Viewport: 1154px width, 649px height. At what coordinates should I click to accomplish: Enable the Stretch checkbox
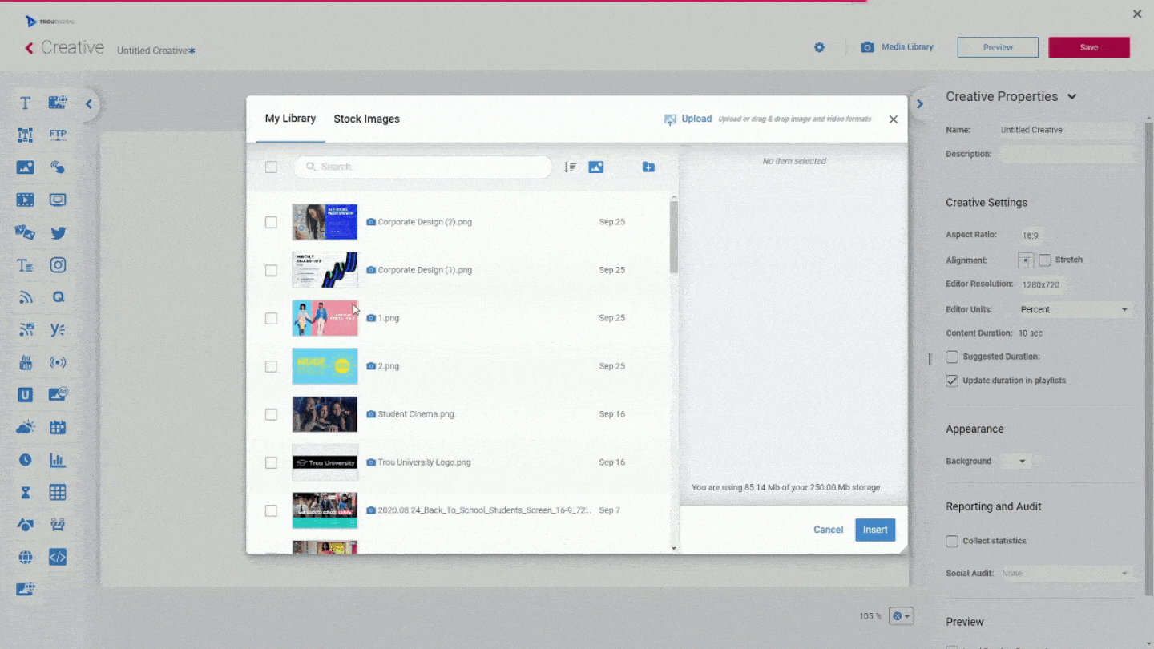[x=1045, y=260]
